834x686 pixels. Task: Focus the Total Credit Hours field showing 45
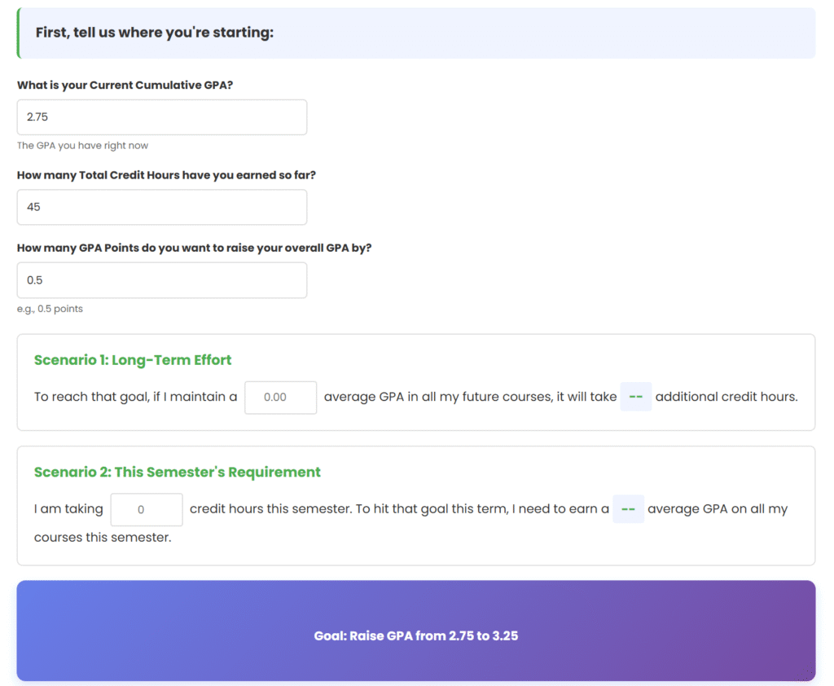click(161, 207)
